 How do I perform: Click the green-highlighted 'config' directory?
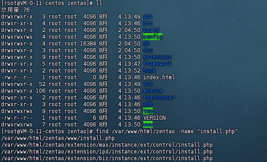153,37
